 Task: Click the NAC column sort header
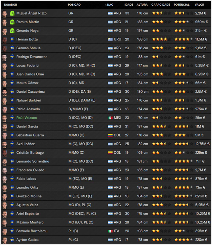tap(110, 5)
